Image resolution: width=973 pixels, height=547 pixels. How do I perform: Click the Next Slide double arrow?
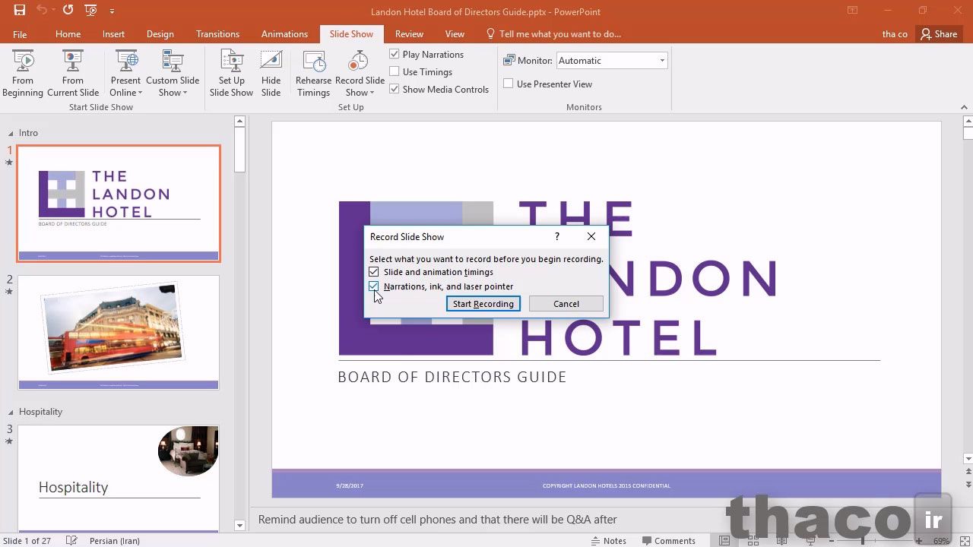[x=968, y=484]
